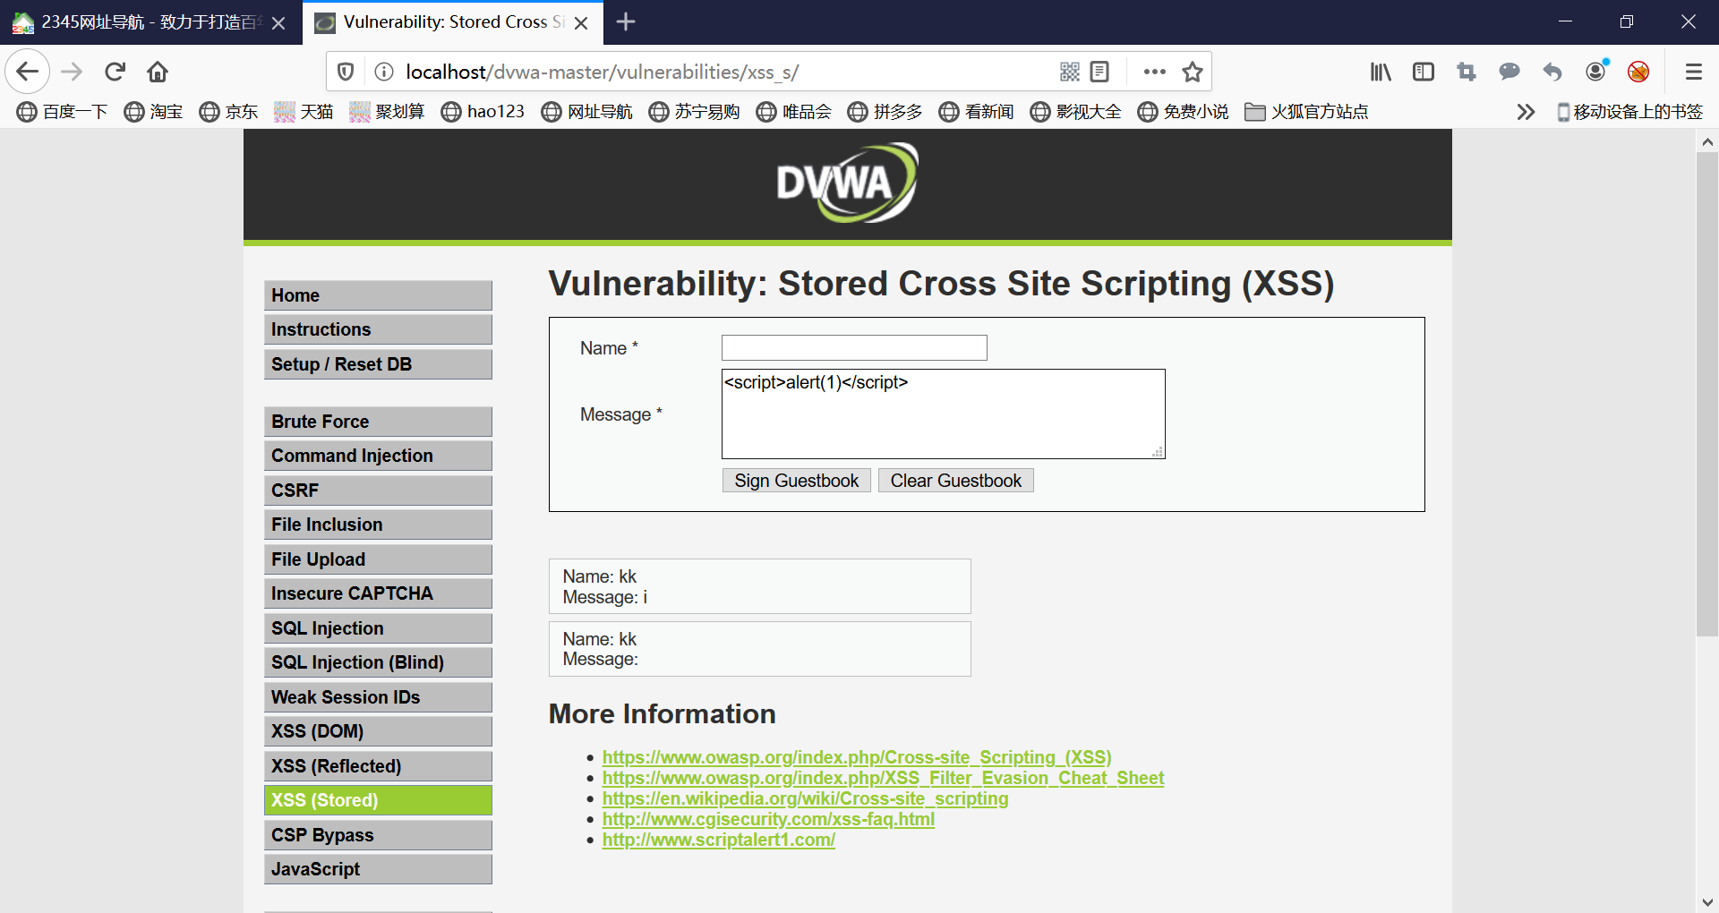1719x913 pixels.
Task: Open 淘宝 bookmark
Action: coord(153,112)
